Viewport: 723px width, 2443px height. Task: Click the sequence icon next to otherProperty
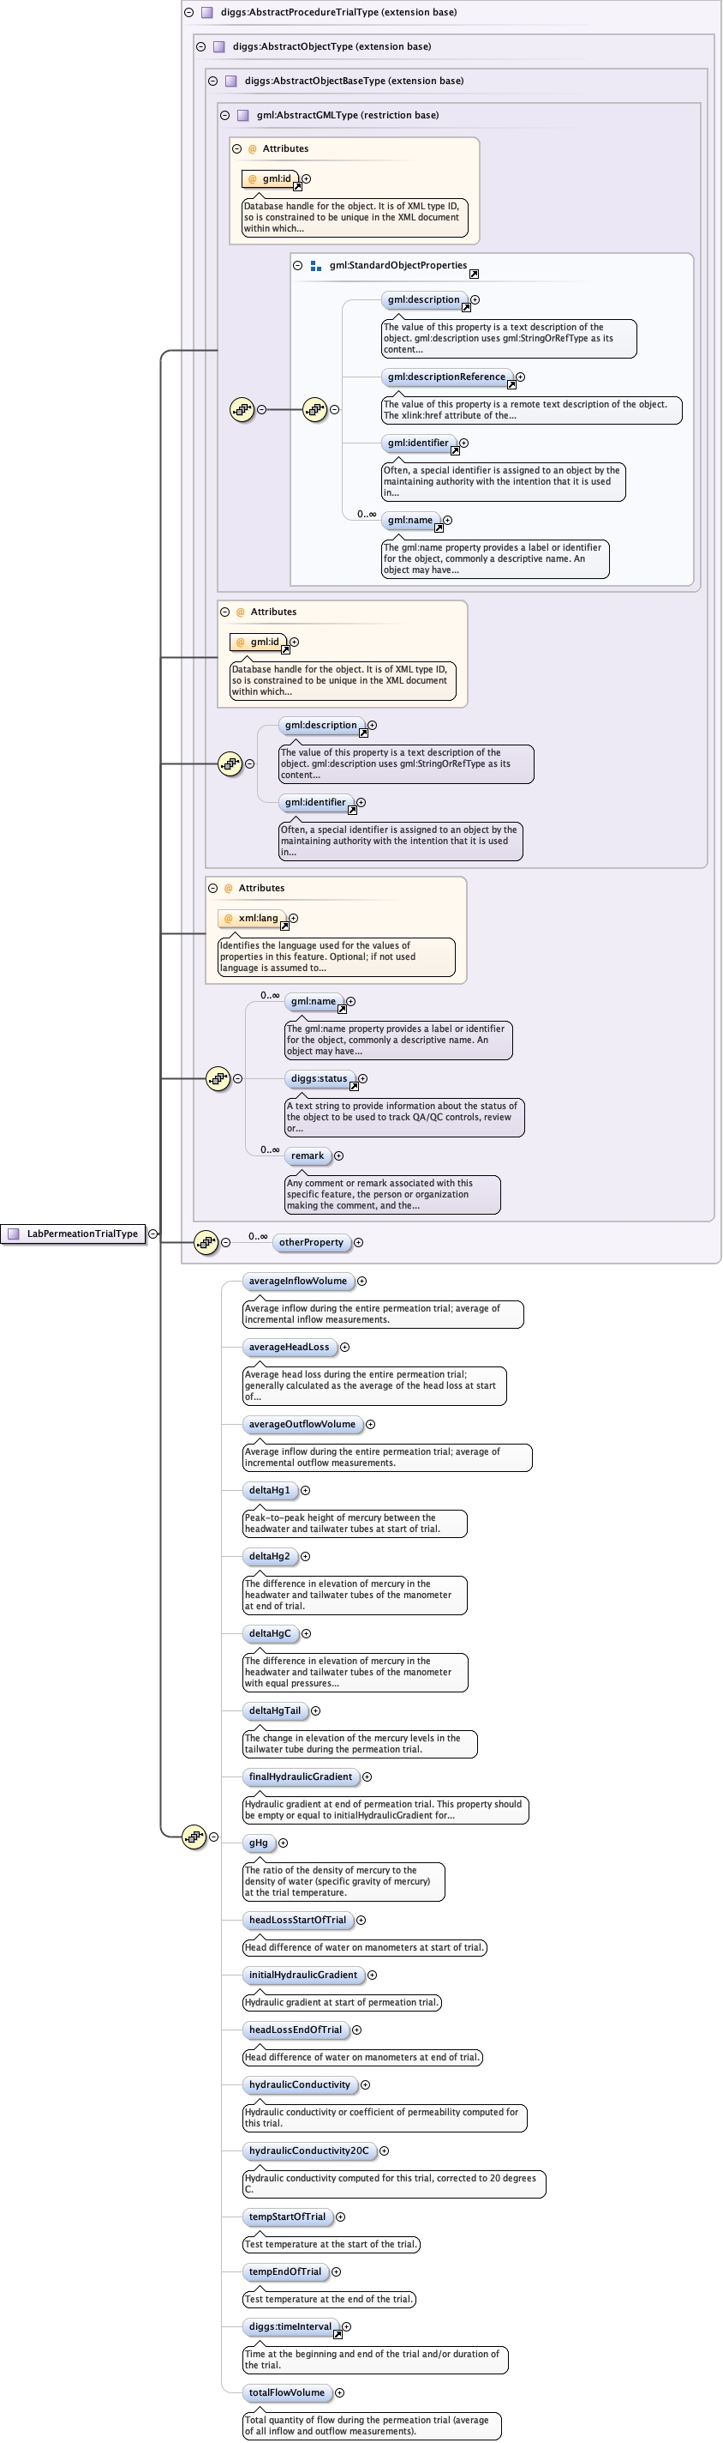(x=206, y=1241)
